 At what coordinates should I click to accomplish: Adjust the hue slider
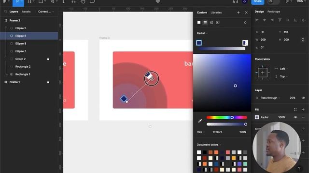tap(227, 117)
